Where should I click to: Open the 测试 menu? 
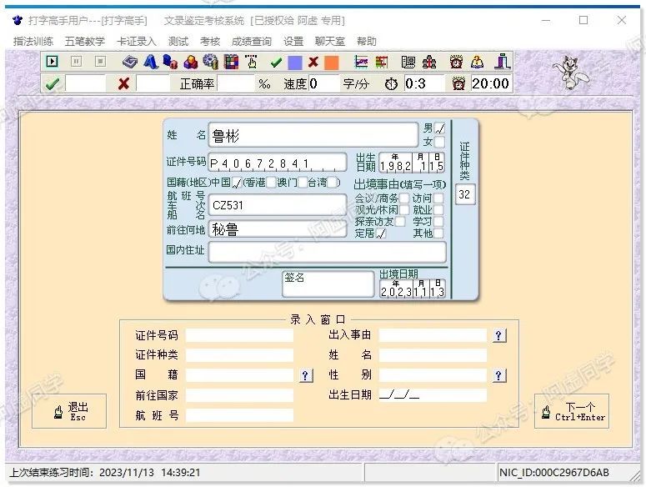[x=178, y=41]
